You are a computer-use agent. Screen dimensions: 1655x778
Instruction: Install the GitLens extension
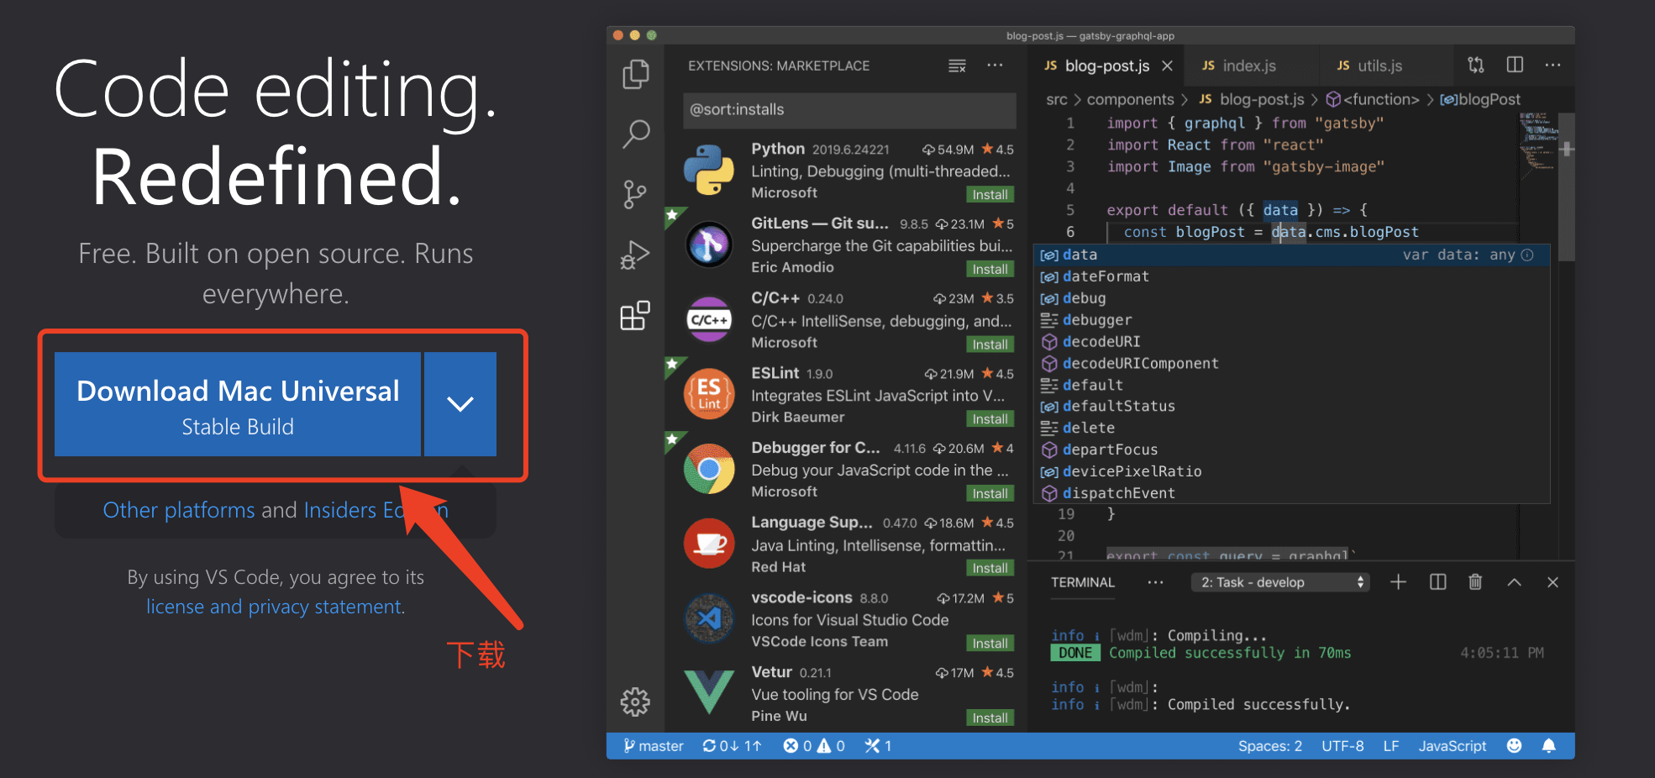click(x=990, y=269)
